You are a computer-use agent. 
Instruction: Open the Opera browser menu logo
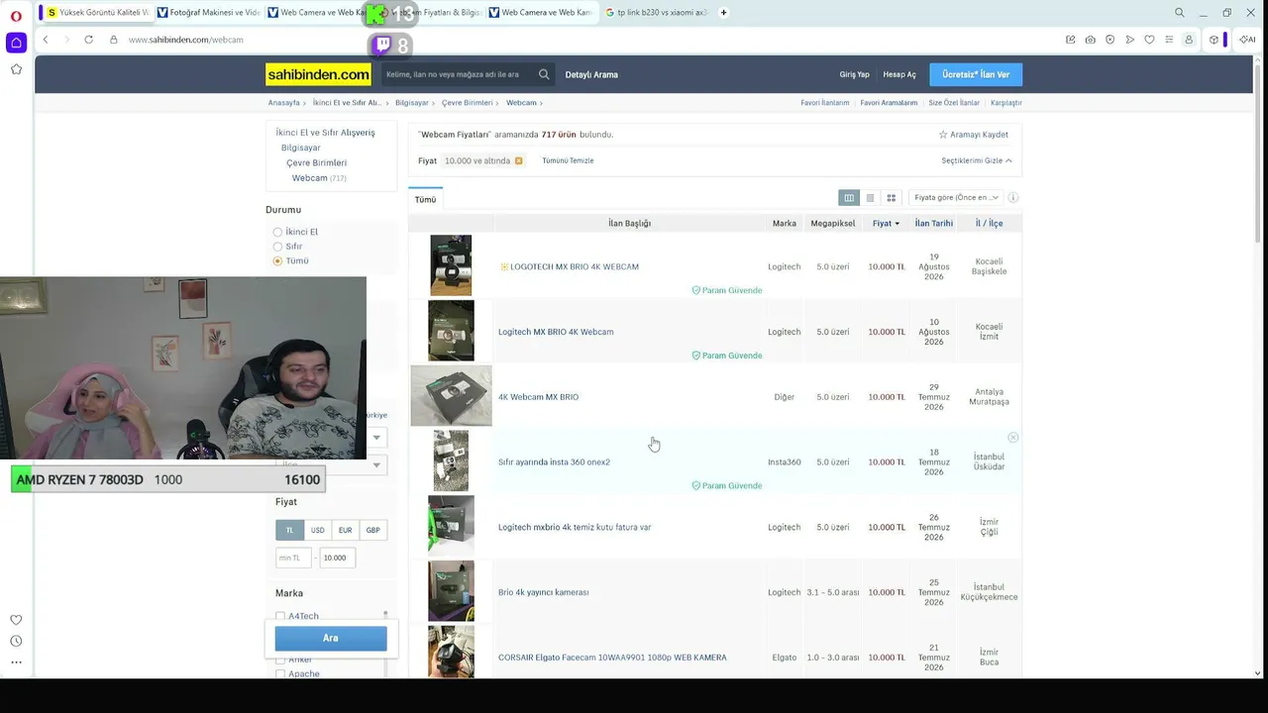pos(16,14)
